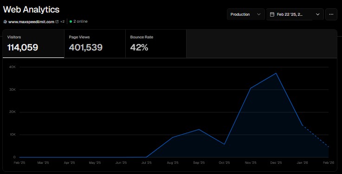Image resolution: width=342 pixels, height=174 pixels.
Task: Open www.maxspeedlimit.com link
Action: click(x=31, y=22)
